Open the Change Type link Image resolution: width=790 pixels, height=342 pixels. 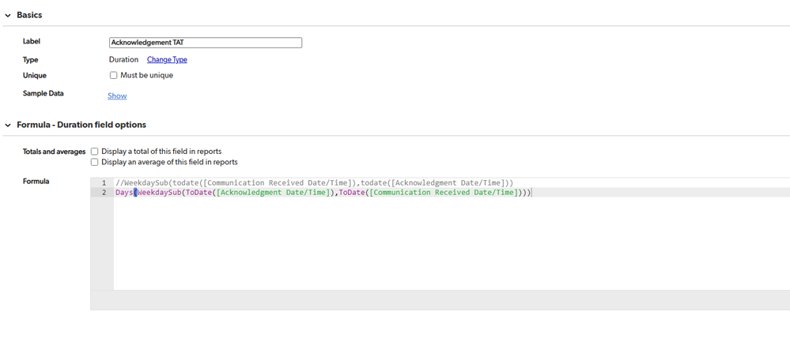tap(167, 59)
